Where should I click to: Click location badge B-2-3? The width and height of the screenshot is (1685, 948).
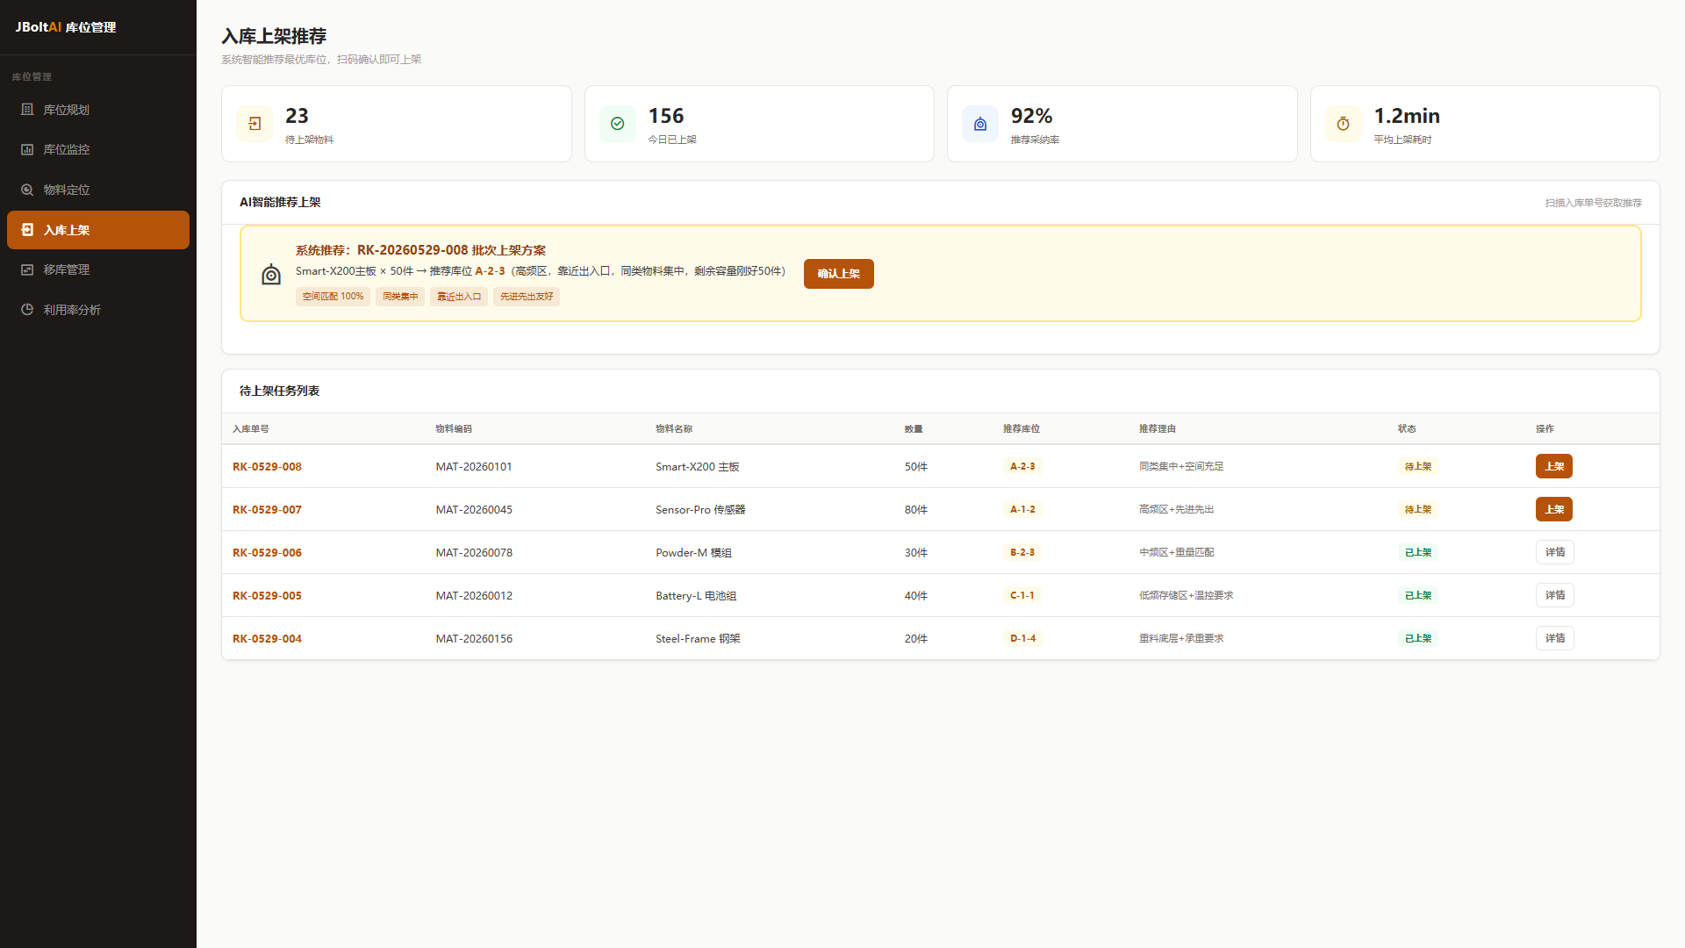1022,552
